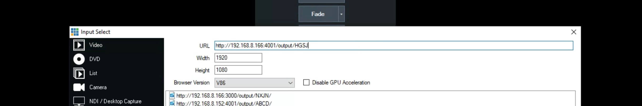This screenshot has height=106, width=642.
Task: Select the NDI / Desktop Capture monitor icon
Action: (79, 101)
